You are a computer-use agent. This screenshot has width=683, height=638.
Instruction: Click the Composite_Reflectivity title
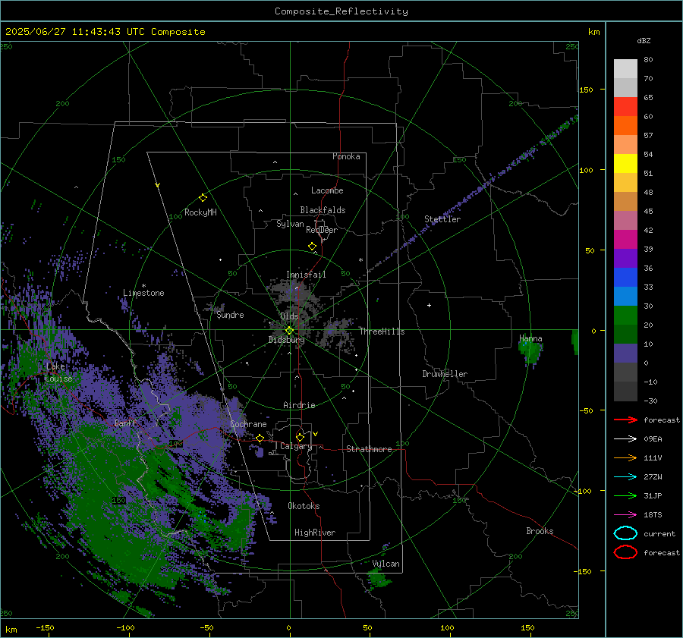pyautogui.click(x=341, y=11)
